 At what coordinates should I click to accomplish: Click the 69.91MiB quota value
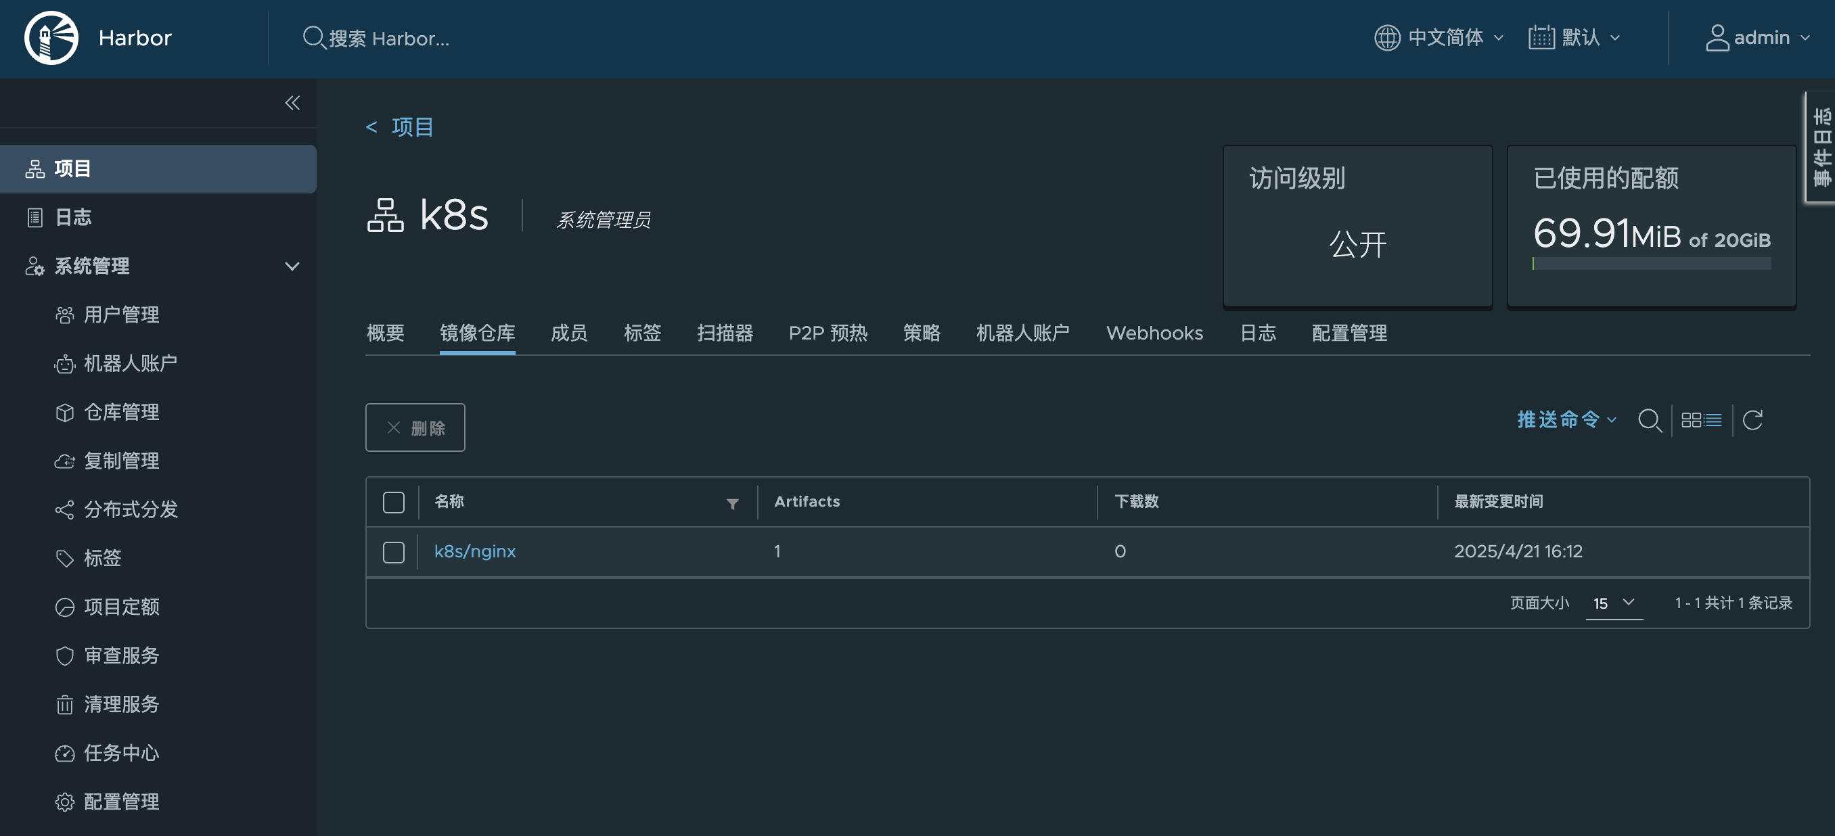pos(1607,233)
